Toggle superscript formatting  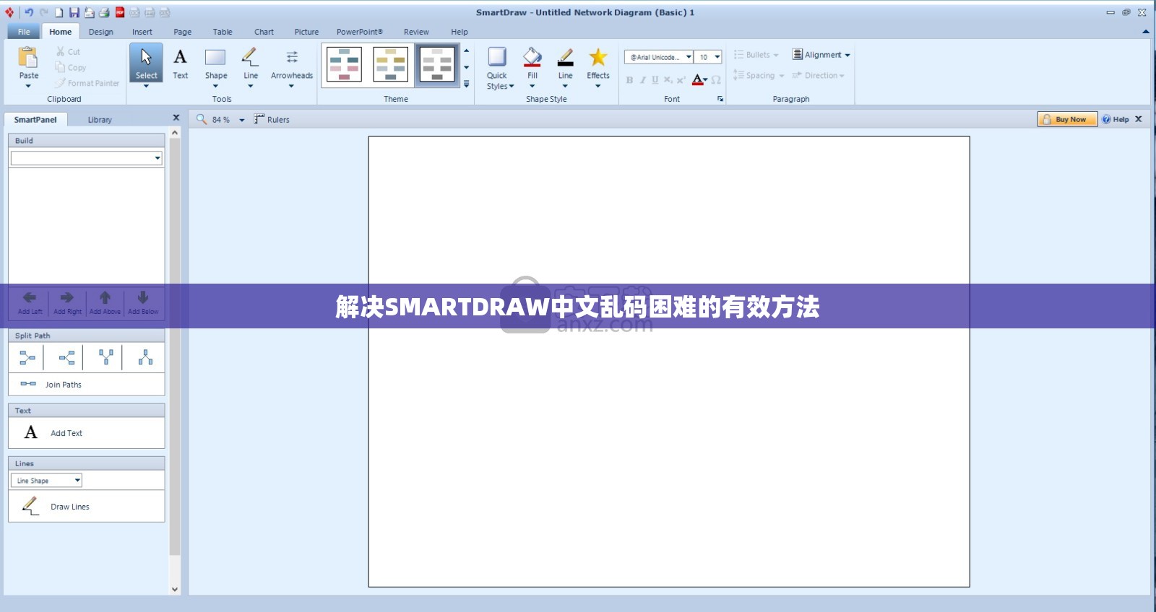click(681, 80)
